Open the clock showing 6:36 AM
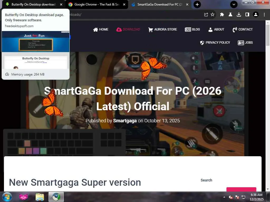 point(257,197)
